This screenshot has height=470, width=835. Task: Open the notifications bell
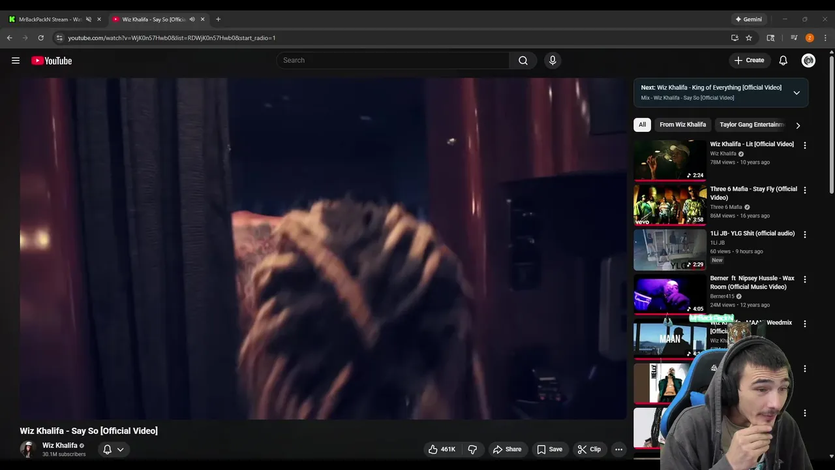point(783,60)
